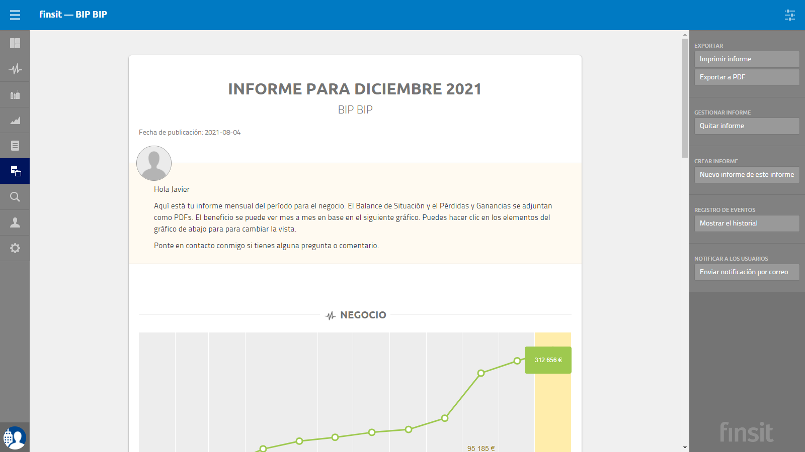Click Enviar notificación por correo button

tap(747, 272)
